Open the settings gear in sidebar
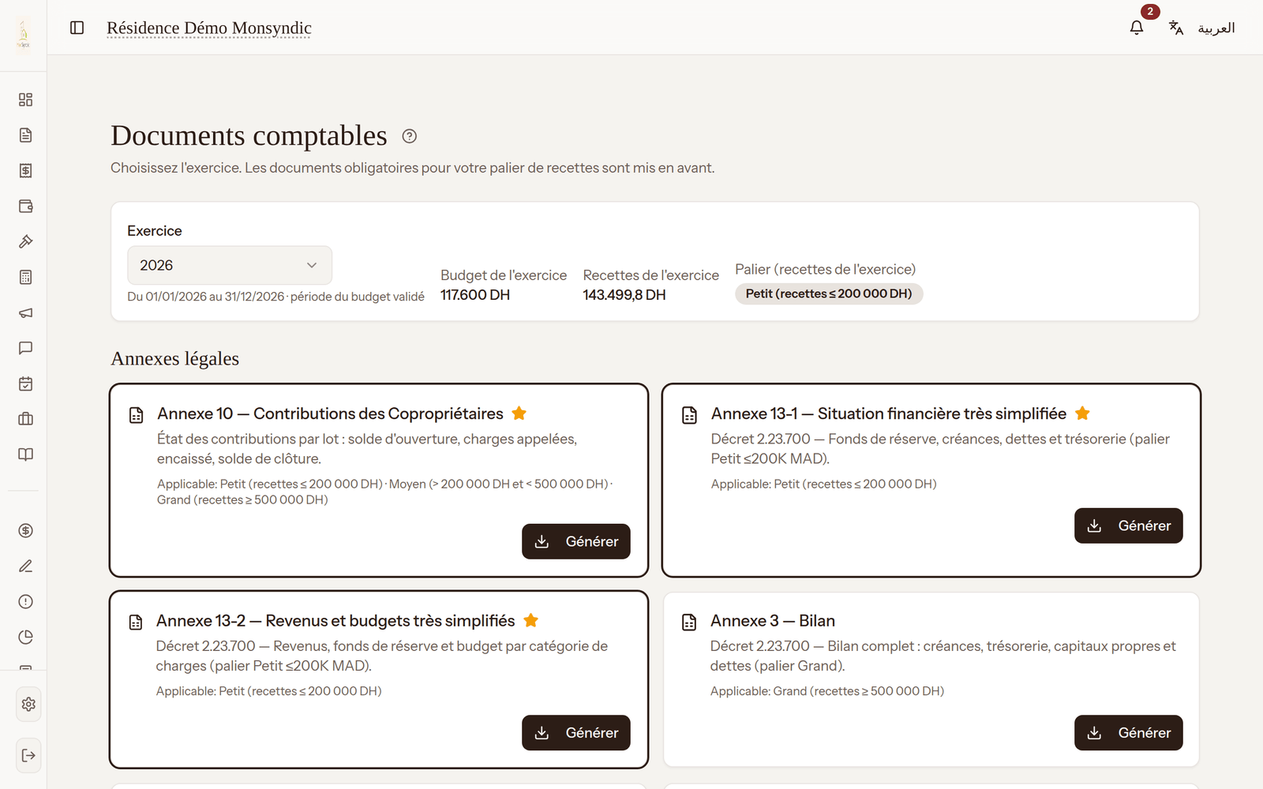Image resolution: width=1263 pixels, height=789 pixels. pos(28,704)
